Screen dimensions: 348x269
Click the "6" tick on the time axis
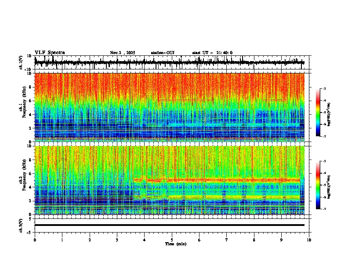click(199, 240)
